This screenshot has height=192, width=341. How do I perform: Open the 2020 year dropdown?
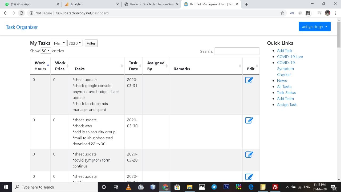[75, 43]
